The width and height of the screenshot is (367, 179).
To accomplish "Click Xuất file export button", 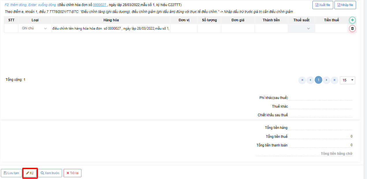I will [x=323, y=5].
